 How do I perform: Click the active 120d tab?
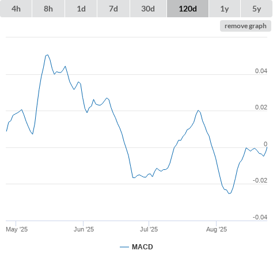(188, 9)
